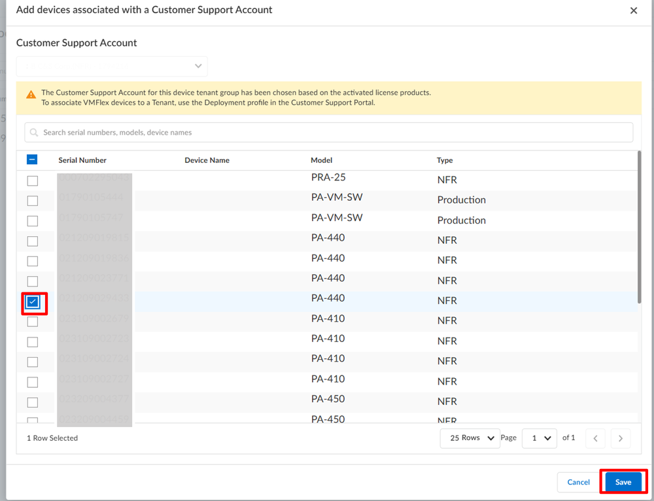This screenshot has width=654, height=501.
Task: Click the Model column header
Action: (x=322, y=160)
